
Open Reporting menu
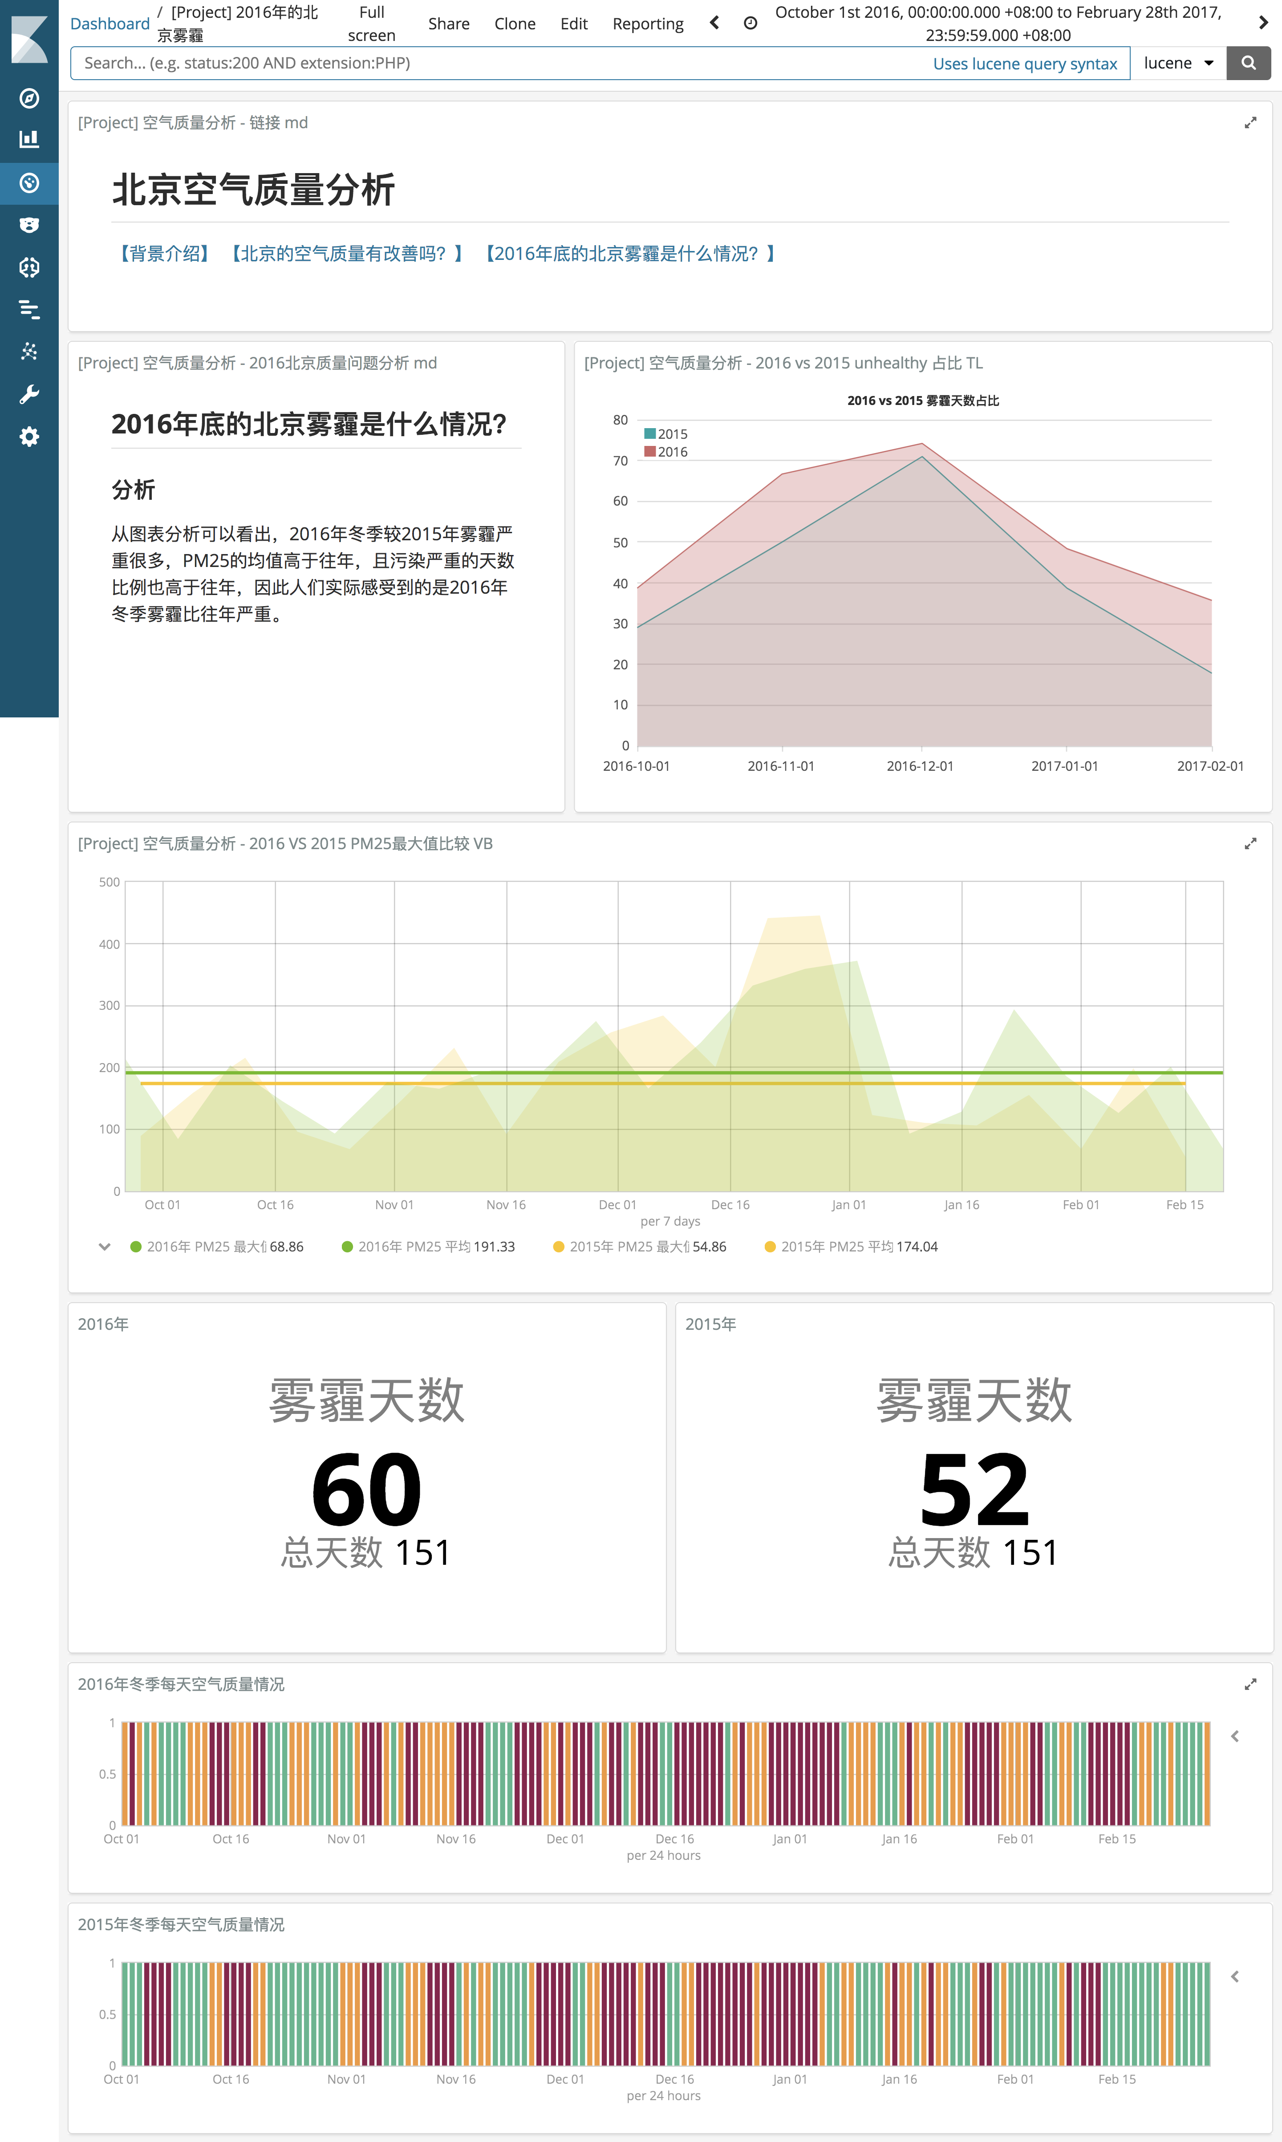[648, 23]
